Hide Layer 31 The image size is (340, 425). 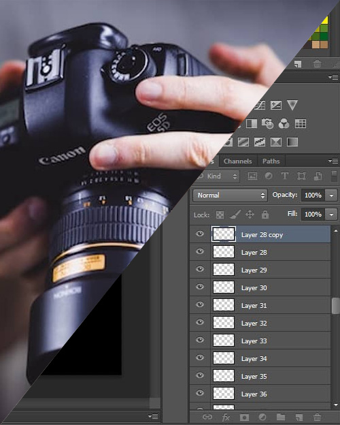pyautogui.click(x=200, y=304)
